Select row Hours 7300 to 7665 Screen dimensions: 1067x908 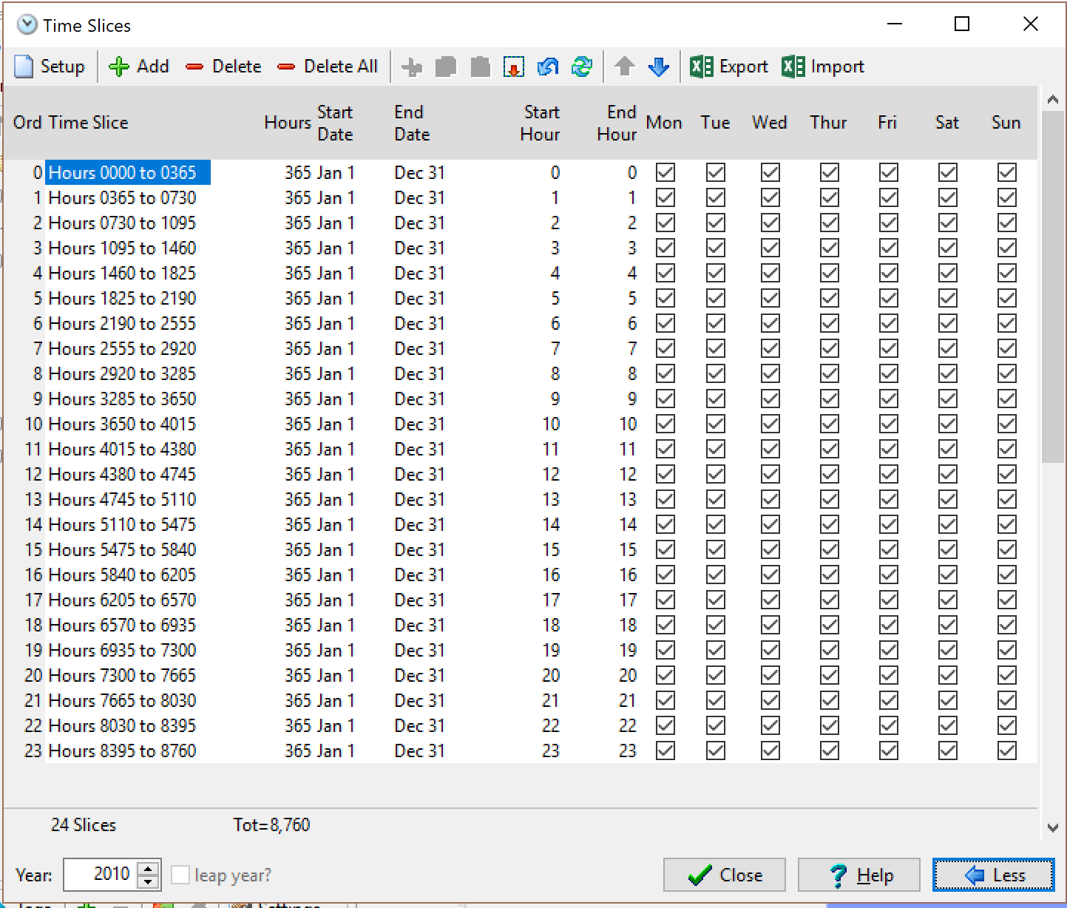coord(520,675)
